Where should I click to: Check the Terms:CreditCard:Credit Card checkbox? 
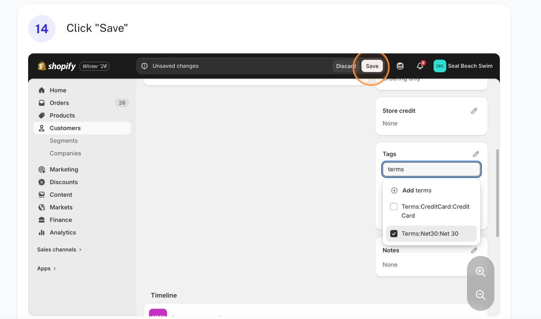click(x=394, y=207)
